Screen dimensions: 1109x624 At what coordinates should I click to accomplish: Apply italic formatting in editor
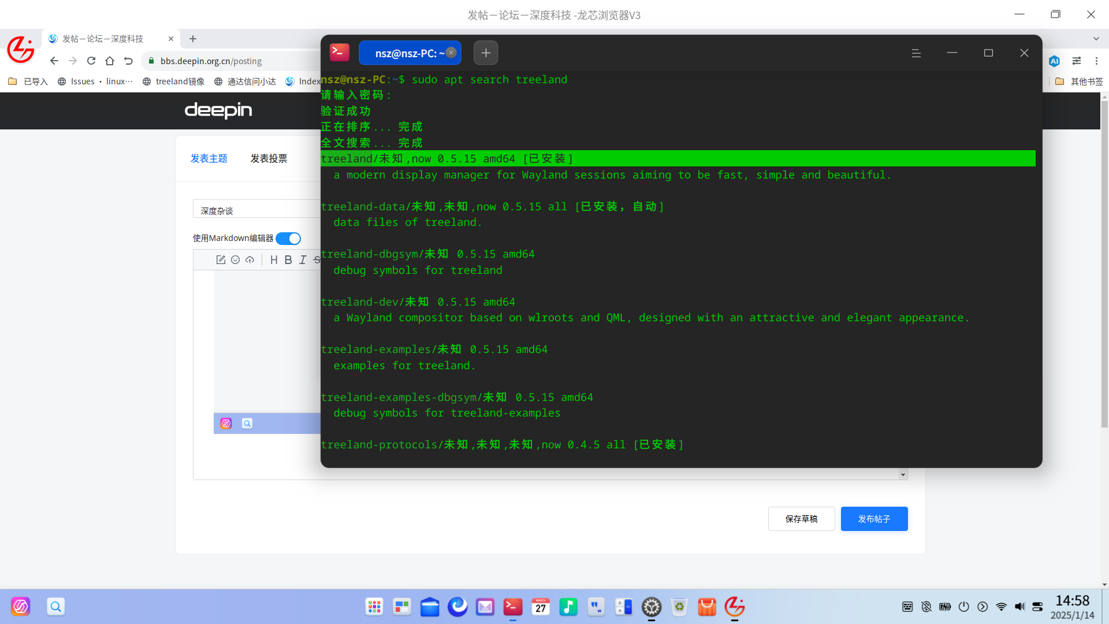[x=303, y=260]
